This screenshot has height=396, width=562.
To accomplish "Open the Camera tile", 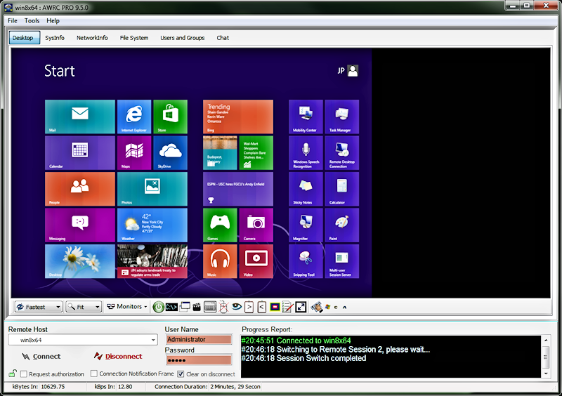I will coord(256,225).
